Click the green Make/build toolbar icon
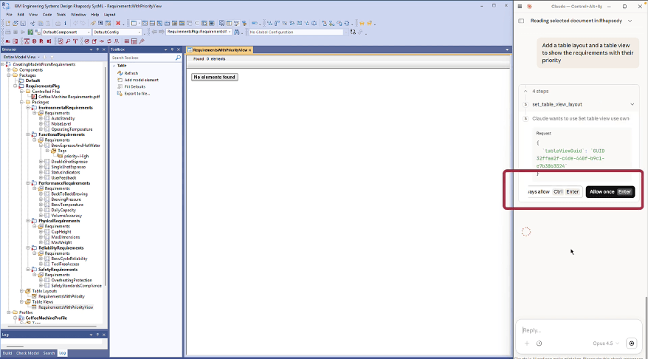This screenshot has height=359, width=648. pyautogui.click(x=30, y=32)
